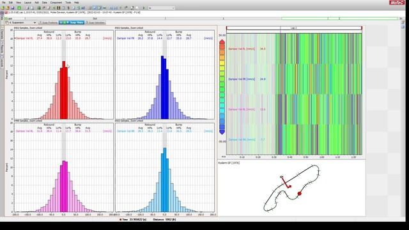Open the View menu
The height and width of the screenshot is (230, 409).
(19, 3)
